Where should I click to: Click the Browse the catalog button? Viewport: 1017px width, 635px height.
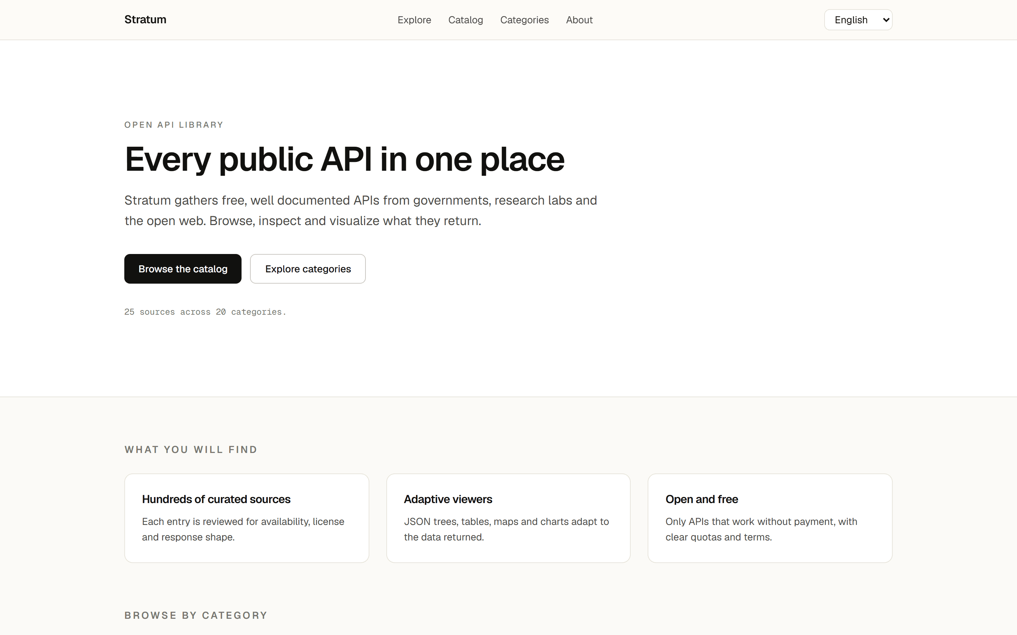[x=183, y=269]
